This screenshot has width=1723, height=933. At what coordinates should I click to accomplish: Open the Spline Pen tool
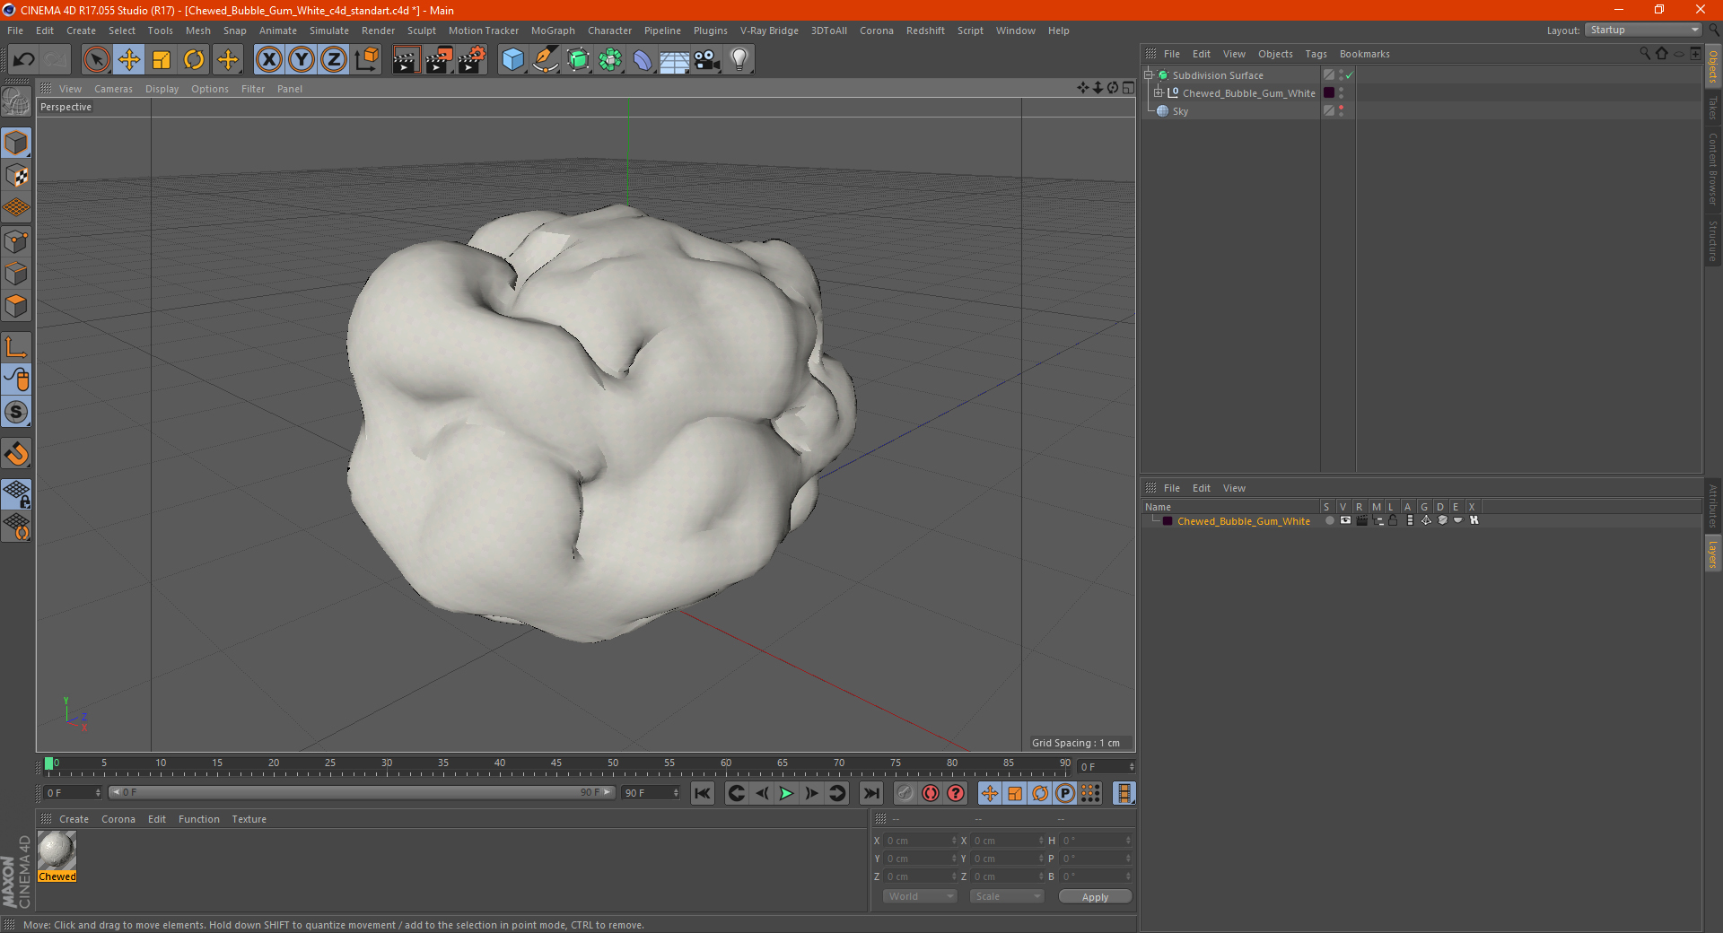pyautogui.click(x=545, y=60)
